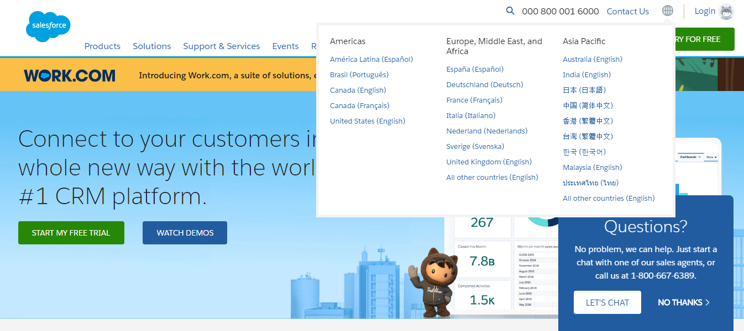Select 한국 (한국어)
Image resolution: width=744 pixels, height=331 pixels.
pos(584,152)
